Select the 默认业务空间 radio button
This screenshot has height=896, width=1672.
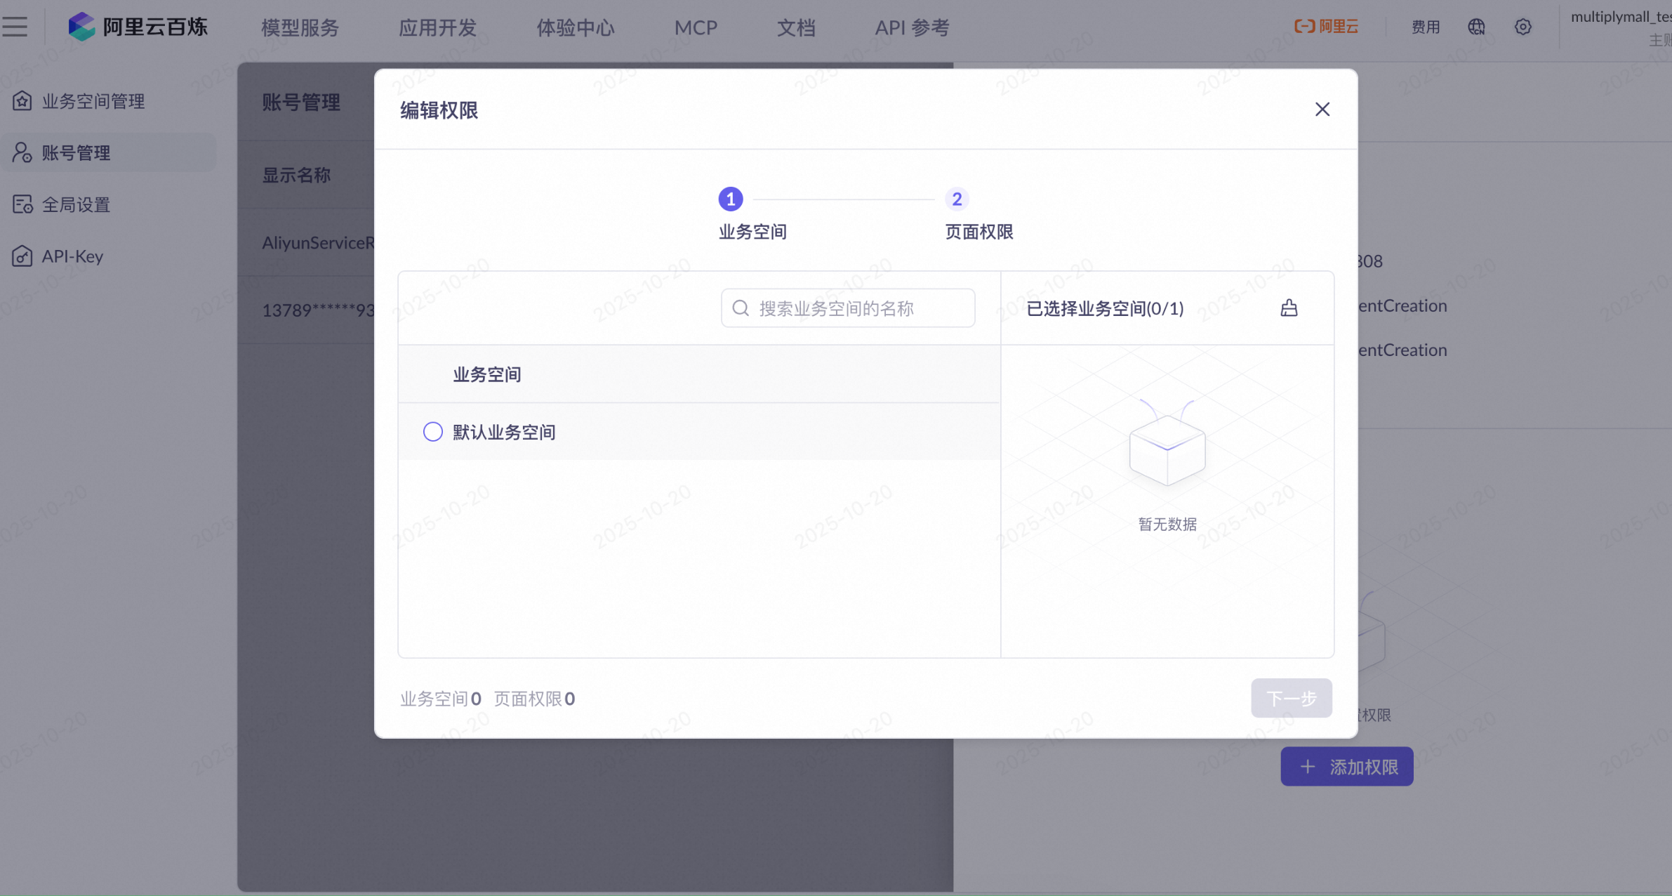tap(433, 432)
